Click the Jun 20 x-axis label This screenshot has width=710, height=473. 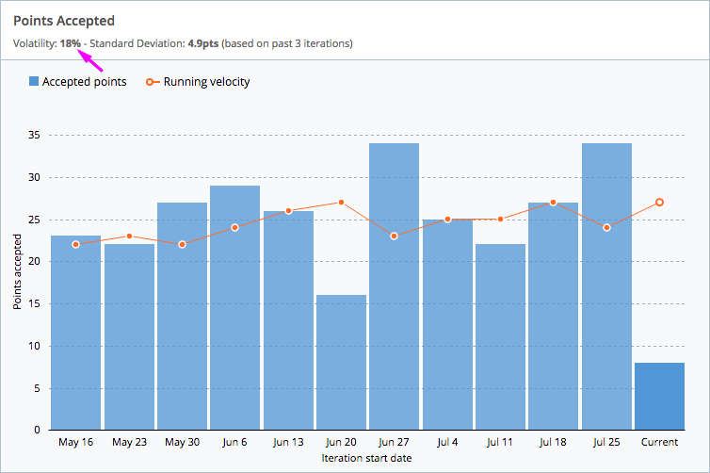pyautogui.click(x=342, y=442)
